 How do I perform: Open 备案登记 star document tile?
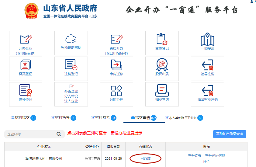pos(26,69)
